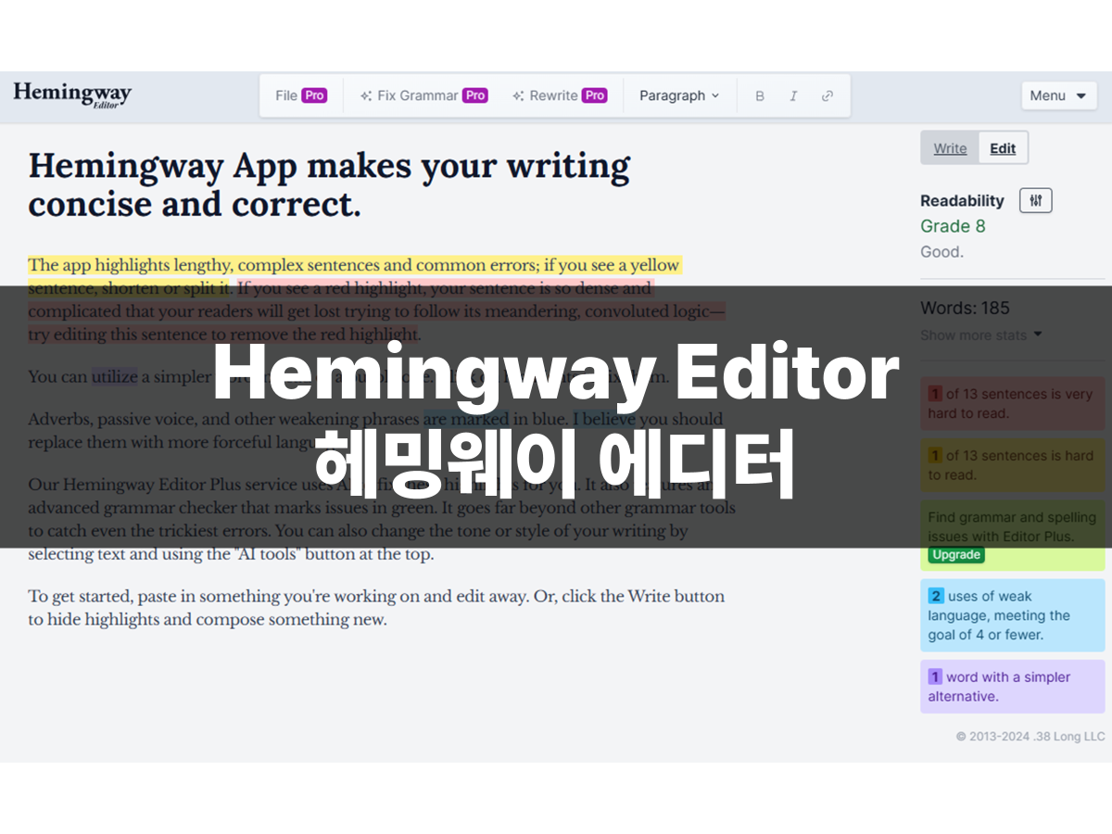
Task: Toggle bold formatting
Action: tap(760, 95)
